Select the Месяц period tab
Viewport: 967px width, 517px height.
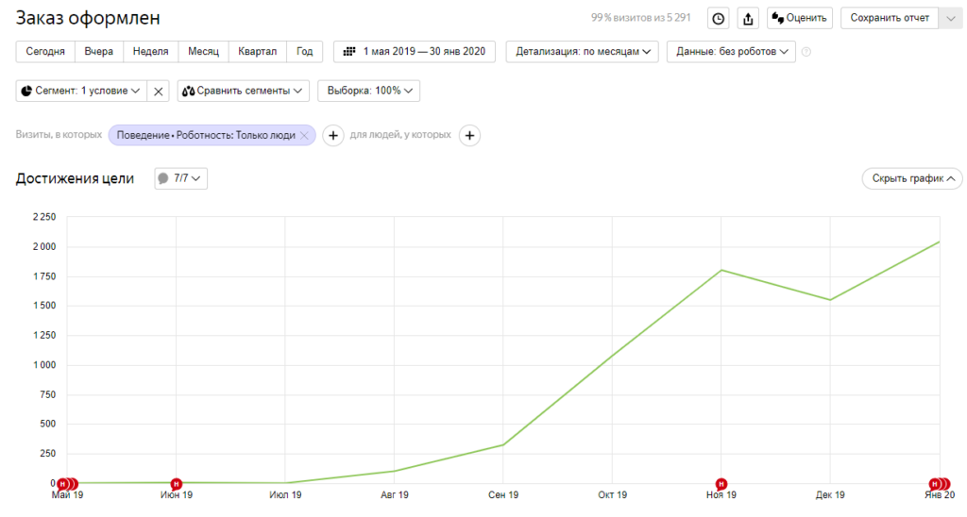point(204,52)
